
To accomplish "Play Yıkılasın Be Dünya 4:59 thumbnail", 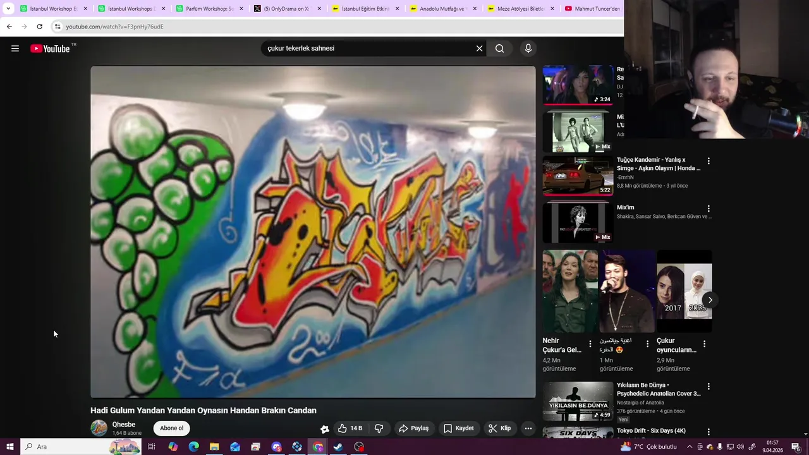I will click(578, 401).
